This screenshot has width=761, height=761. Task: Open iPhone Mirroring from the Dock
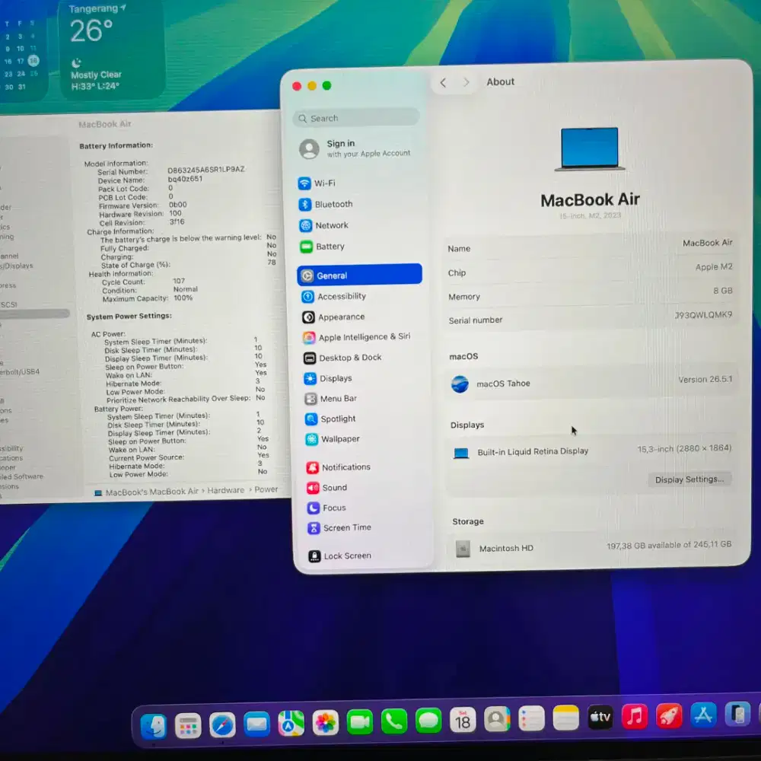(737, 715)
